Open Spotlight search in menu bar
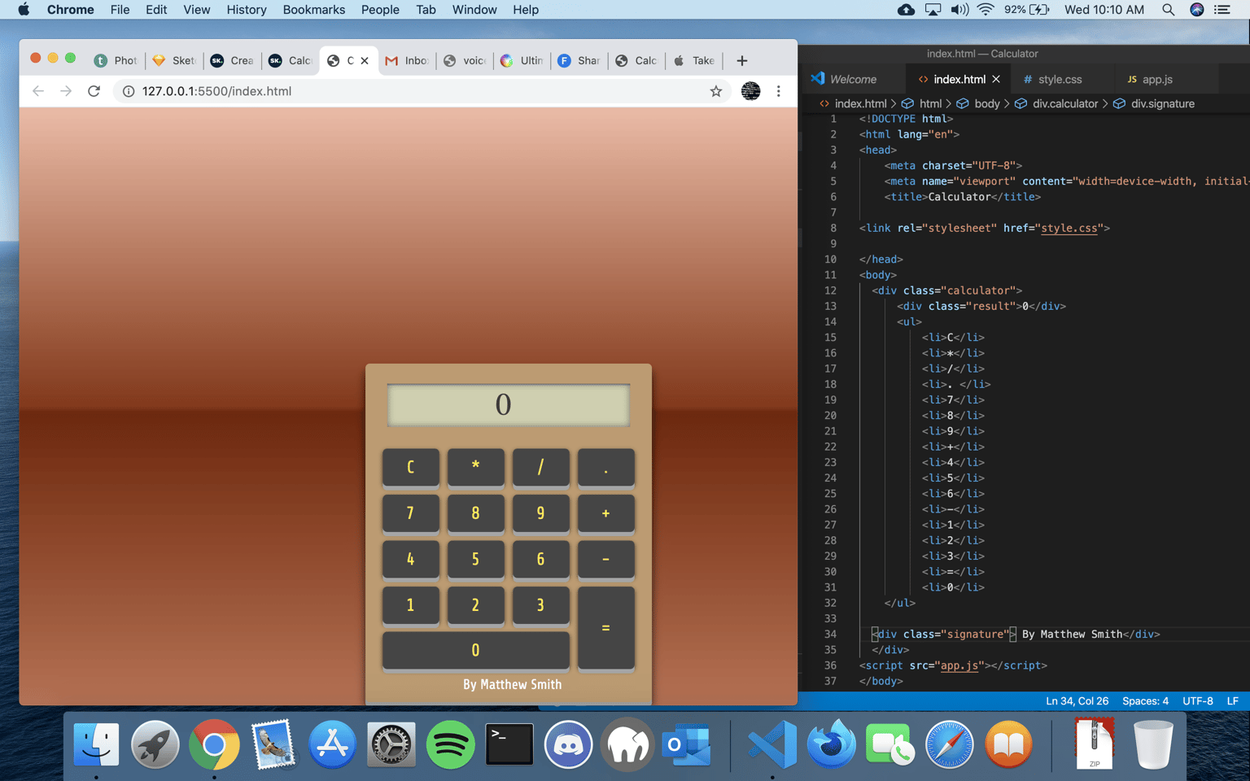The height and width of the screenshot is (781, 1250). pyautogui.click(x=1169, y=10)
